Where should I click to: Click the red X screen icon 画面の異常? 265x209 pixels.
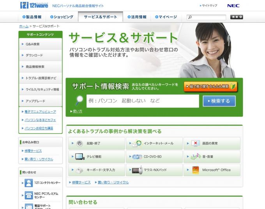195,143
